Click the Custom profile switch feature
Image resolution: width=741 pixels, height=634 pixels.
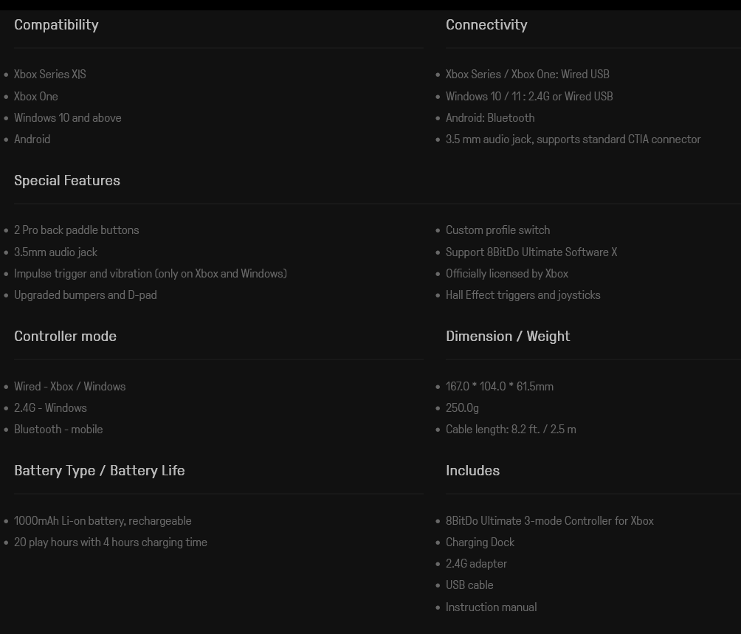(x=497, y=230)
